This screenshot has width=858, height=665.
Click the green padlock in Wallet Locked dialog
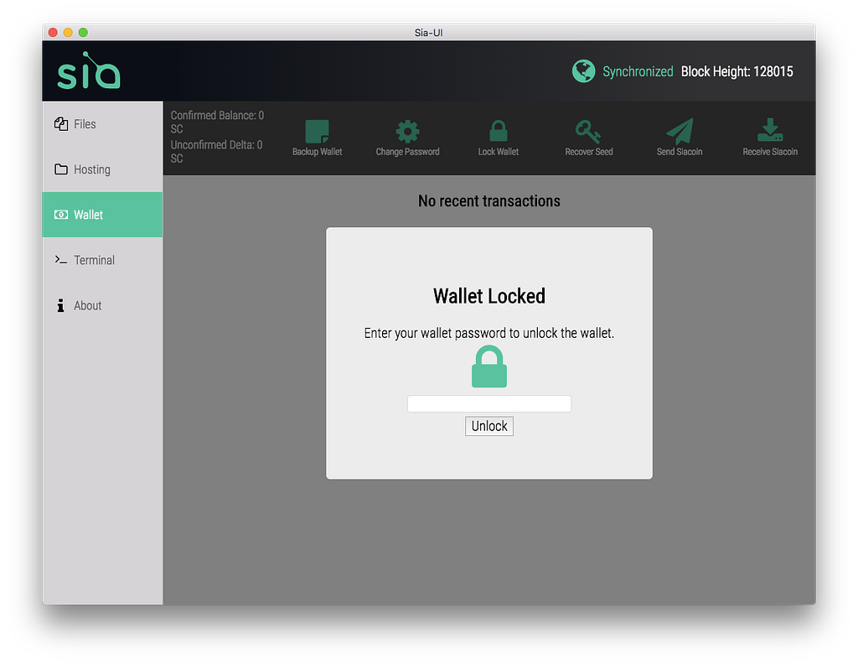[x=489, y=366]
